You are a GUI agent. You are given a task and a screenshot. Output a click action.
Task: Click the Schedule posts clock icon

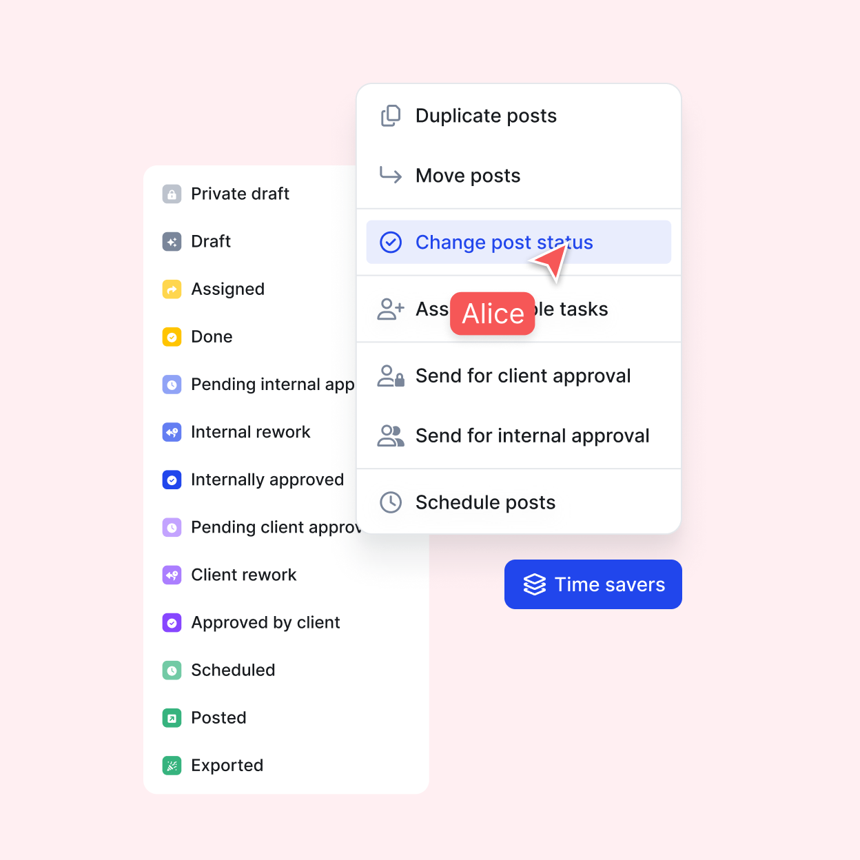point(391,502)
